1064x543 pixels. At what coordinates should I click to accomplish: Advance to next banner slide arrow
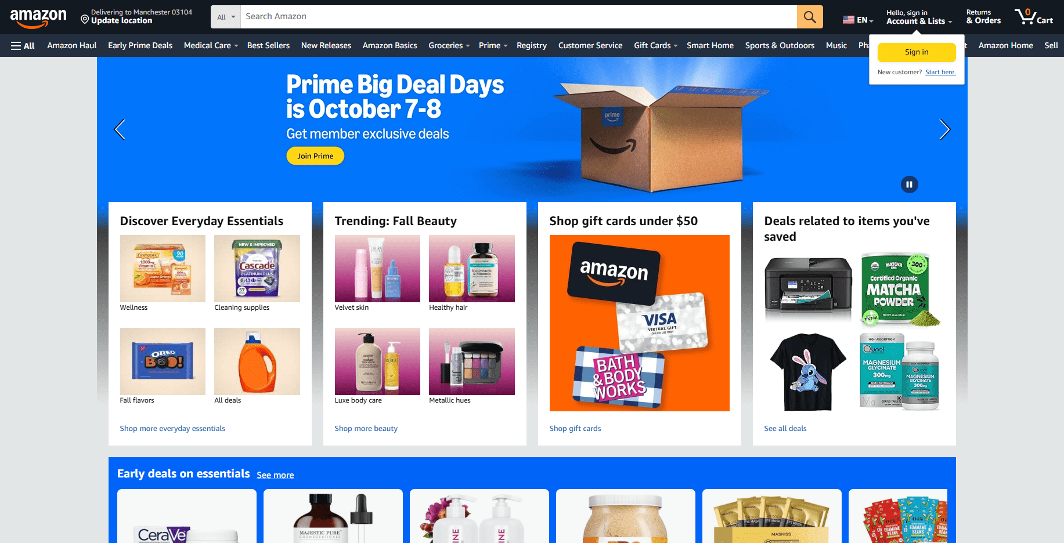pos(944,129)
